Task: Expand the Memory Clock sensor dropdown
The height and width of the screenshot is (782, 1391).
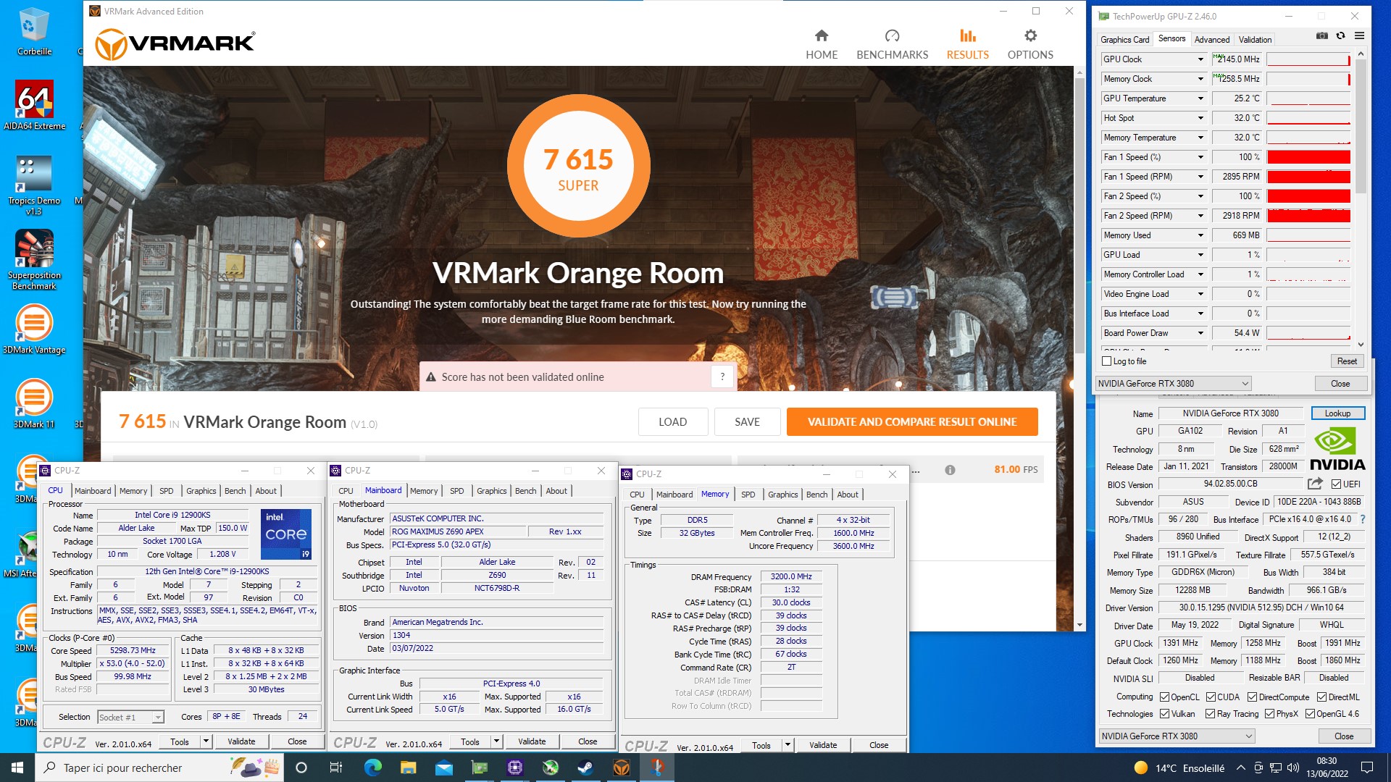Action: (x=1200, y=79)
